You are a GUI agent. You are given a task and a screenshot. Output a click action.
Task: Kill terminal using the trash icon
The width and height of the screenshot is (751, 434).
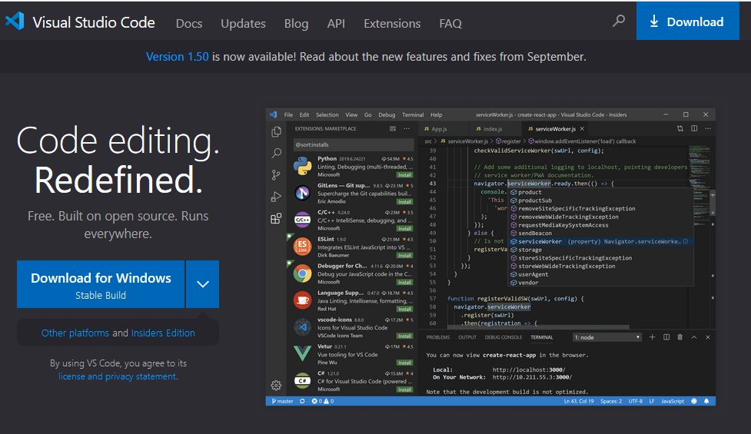(x=680, y=337)
